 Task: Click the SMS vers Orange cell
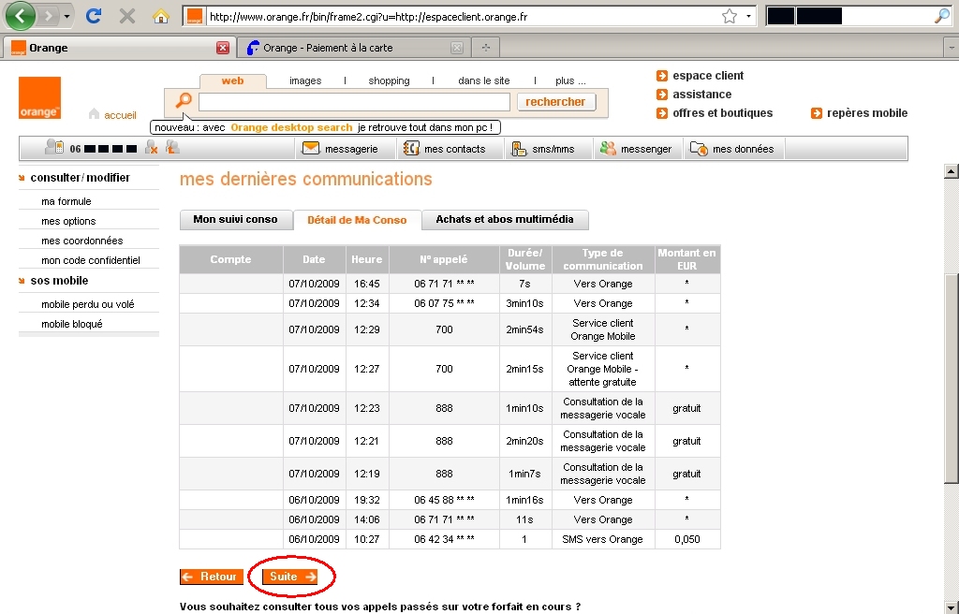coord(602,539)
